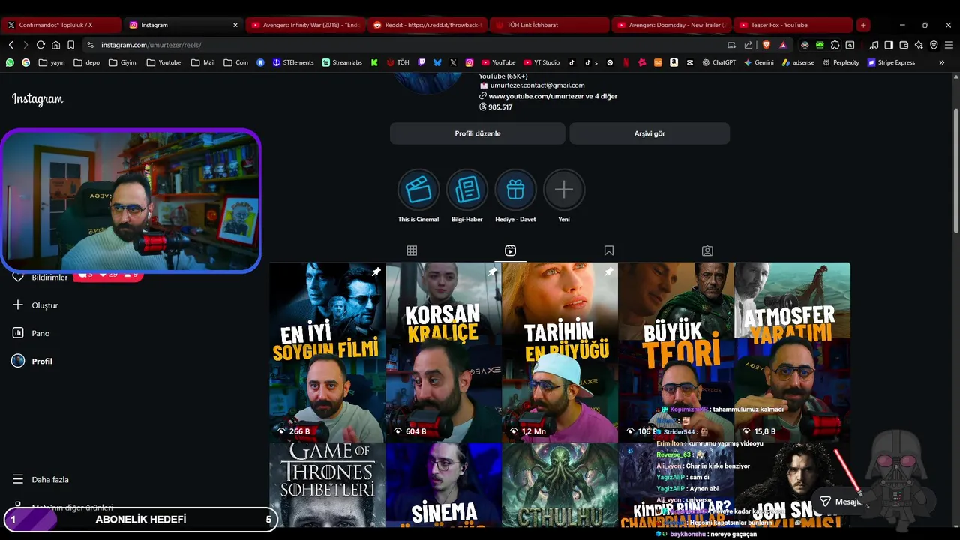
Task: Open Pano in the Instagram sidebar
Action: click(31, 333)
